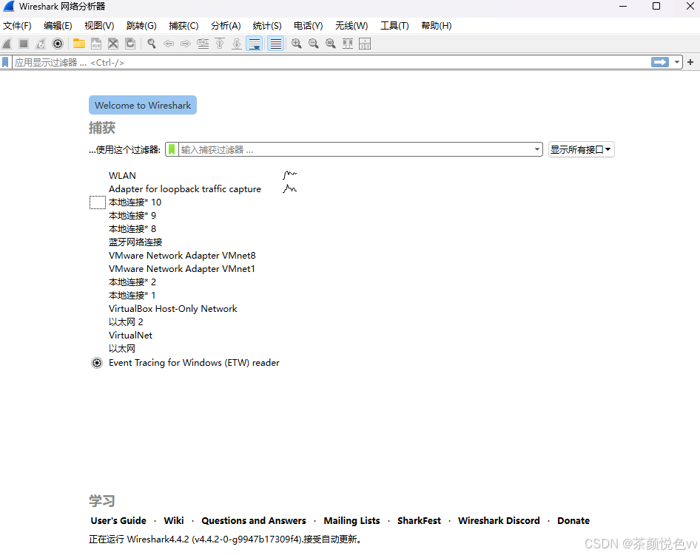This screenshot has width=700, height=555.
Task: Open the 捕获(C) menu
Action: click(184, 26)
